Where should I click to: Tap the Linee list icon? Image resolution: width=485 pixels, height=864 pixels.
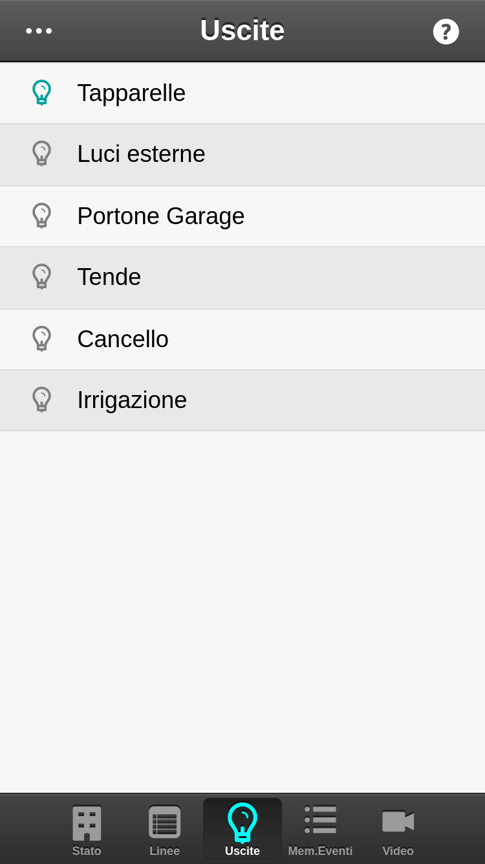point(164,823)
